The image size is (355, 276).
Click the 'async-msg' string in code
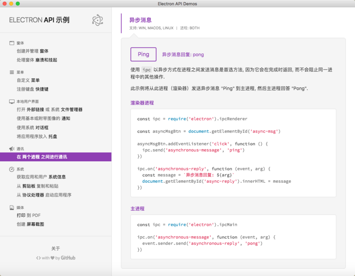[264, 131]
